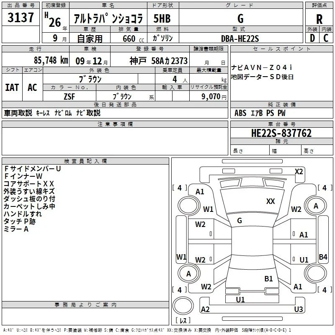335x335 pixels.
Task: Select the door type 5HB
Action: (162, 18)
